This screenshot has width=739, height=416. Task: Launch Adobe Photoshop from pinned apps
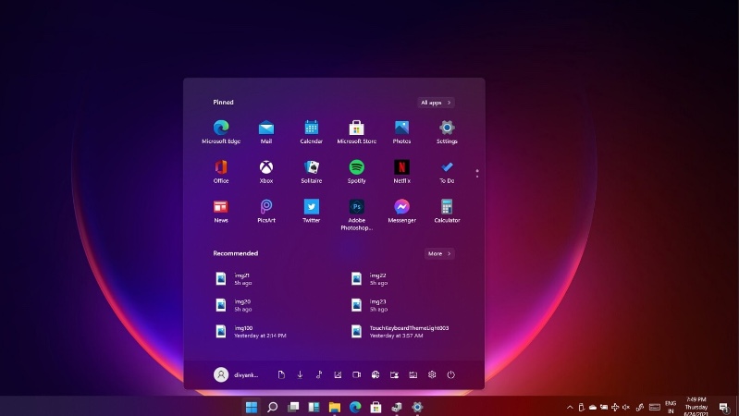pos(357,207)
